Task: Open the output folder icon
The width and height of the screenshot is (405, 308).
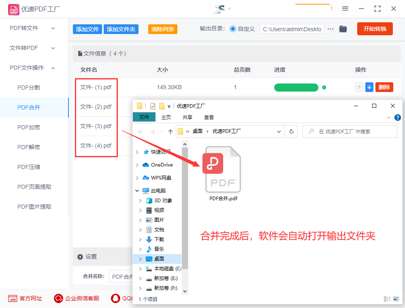Action: [343, 29]
